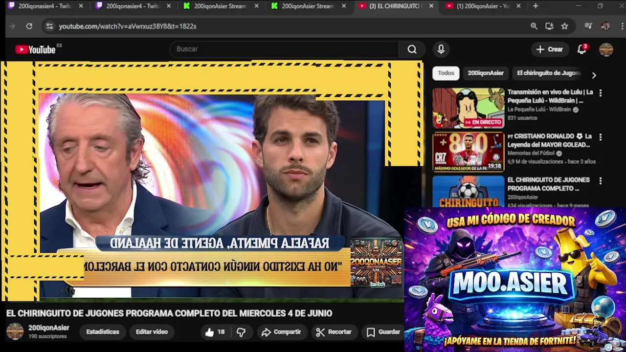
Task: Open a new browser tab with plus
Action: [536, 6]
